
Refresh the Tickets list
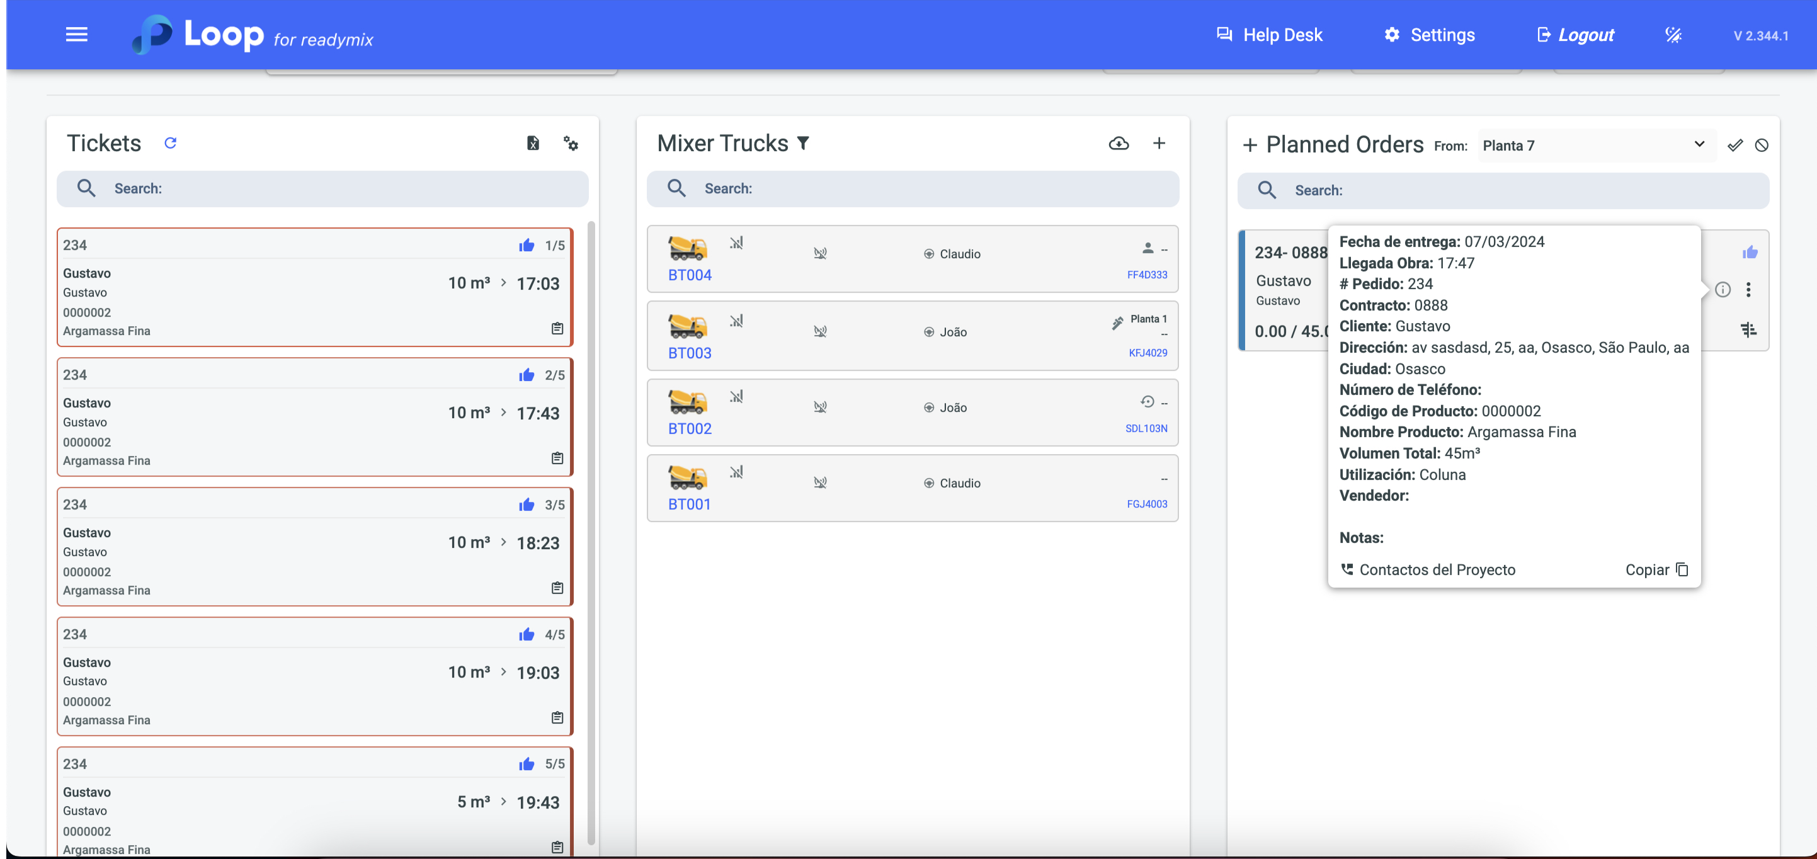170,143
